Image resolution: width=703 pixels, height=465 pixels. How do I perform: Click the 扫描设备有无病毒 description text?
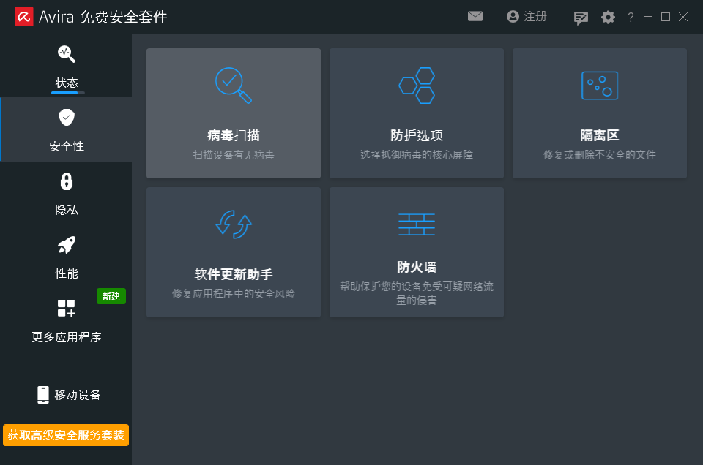(233, 155)
